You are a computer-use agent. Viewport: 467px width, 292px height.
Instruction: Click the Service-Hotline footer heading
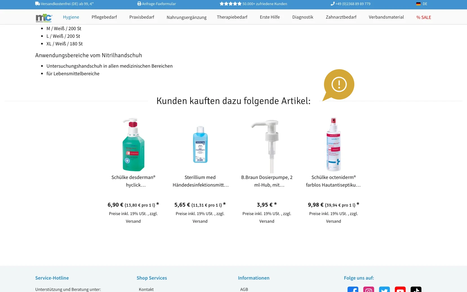(52, 278)
